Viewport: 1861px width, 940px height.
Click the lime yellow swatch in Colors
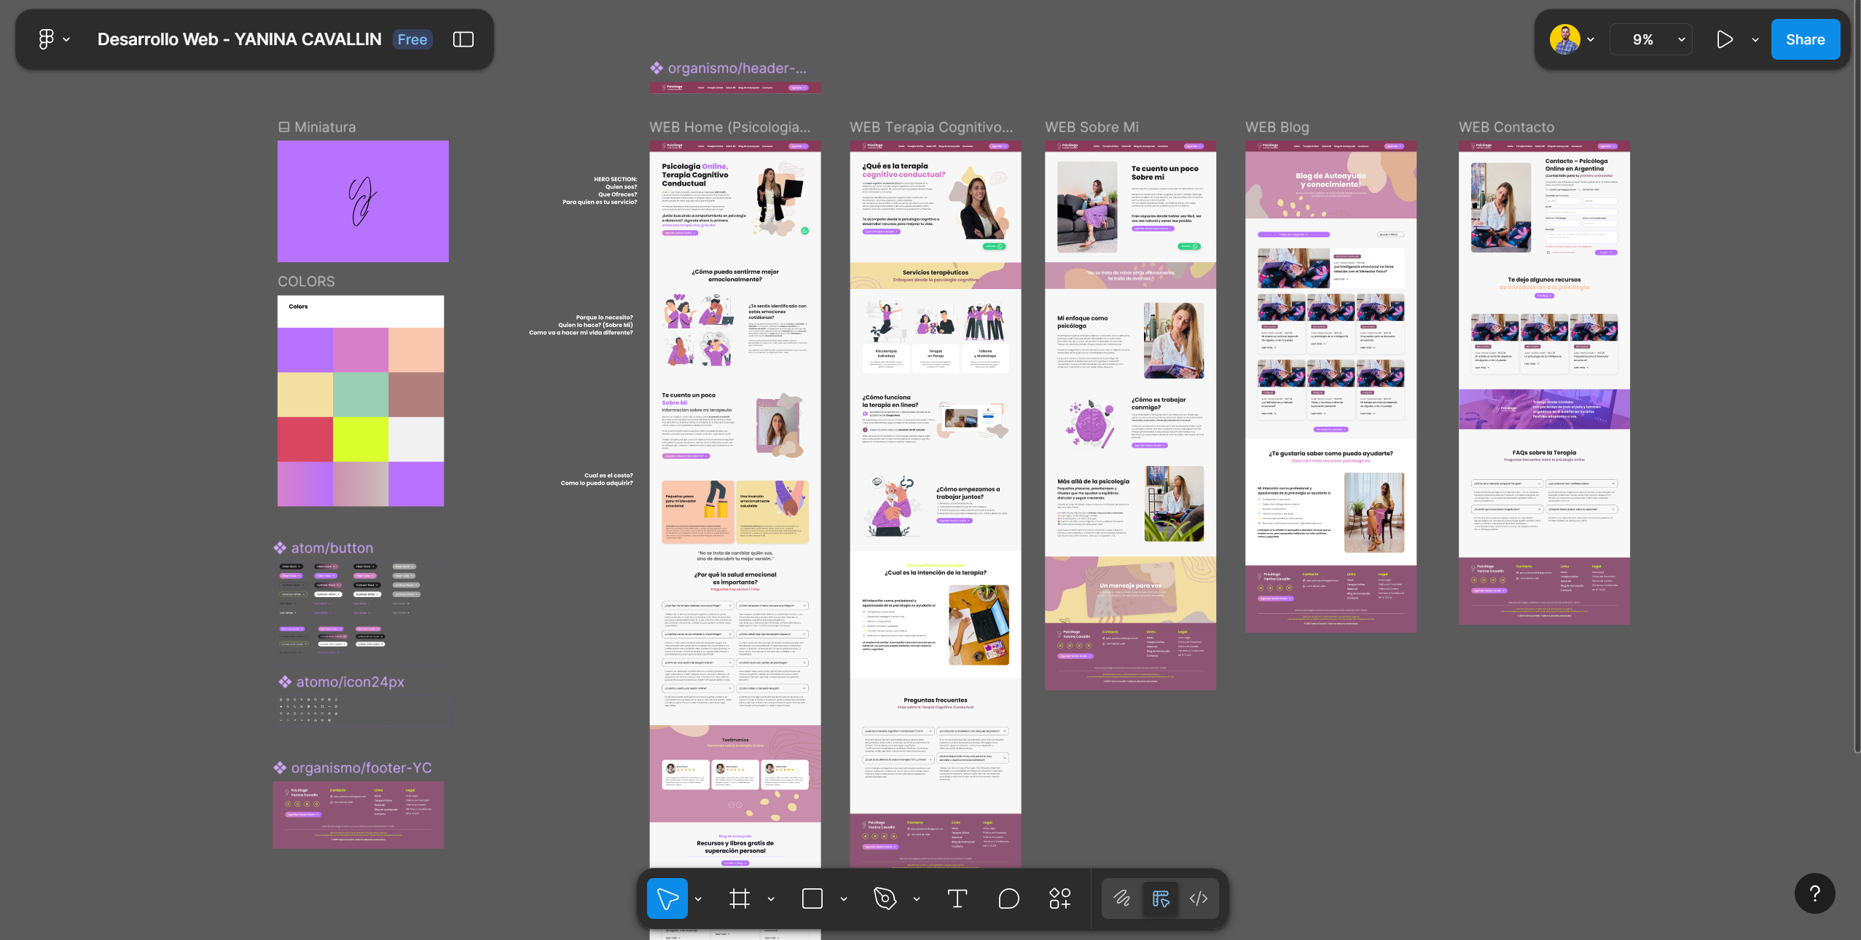pos(361,439)
